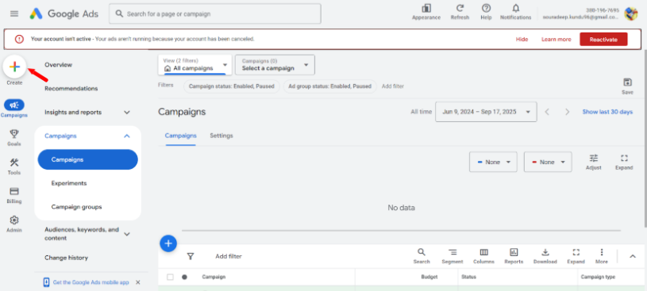Click Learn more in the banner

click(556, 39)
